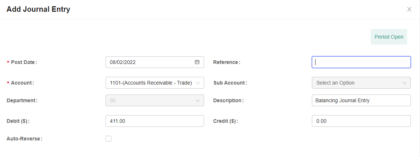This screenshot has height=157, width=420.
Task: Select the Credit amount field showing 0.00
Action: (x=361, y=121)
